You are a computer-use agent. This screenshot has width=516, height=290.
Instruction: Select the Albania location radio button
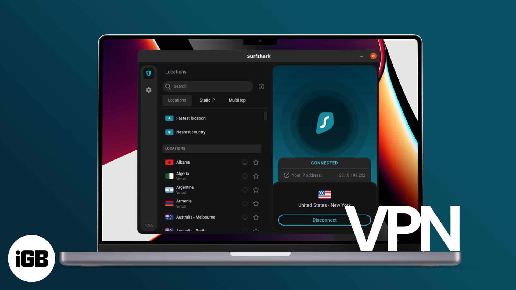(x=245, y=162)
